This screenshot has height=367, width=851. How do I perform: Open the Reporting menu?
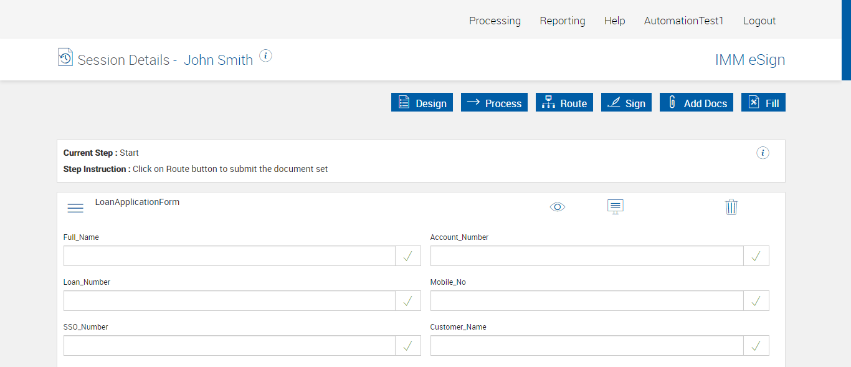pyautogui.click(x=563, y=21)
